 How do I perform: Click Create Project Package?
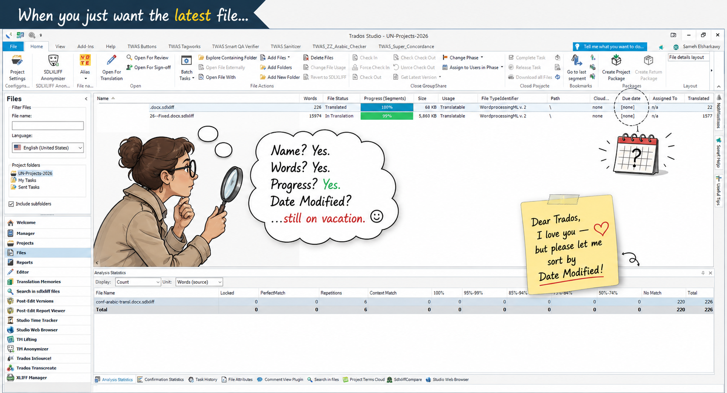(x=616, y=67)
